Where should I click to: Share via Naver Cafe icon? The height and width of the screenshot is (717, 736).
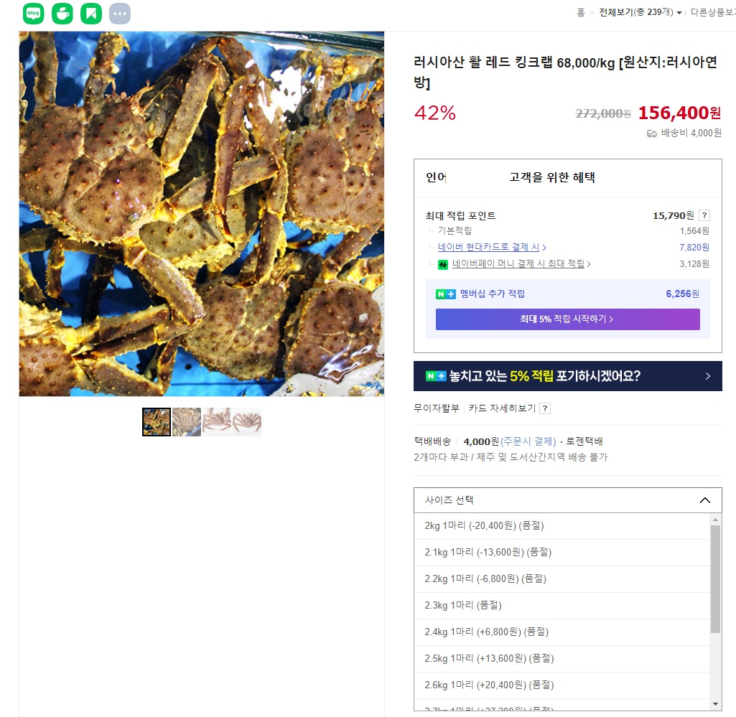[x=62, y=14]
